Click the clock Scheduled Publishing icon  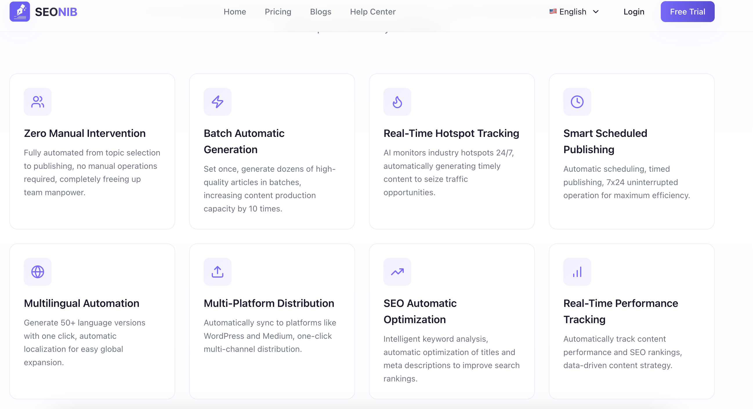tap(577, 102)
